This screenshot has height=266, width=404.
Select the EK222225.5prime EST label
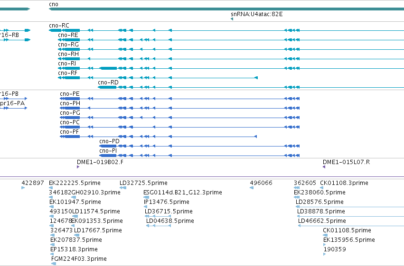click(75, 183)
